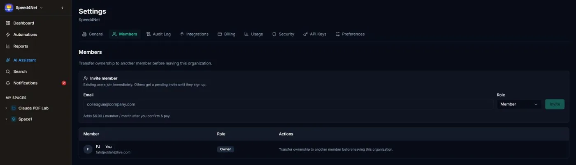Click the Adds $6.00 / member pricing note

pos(127,116)
